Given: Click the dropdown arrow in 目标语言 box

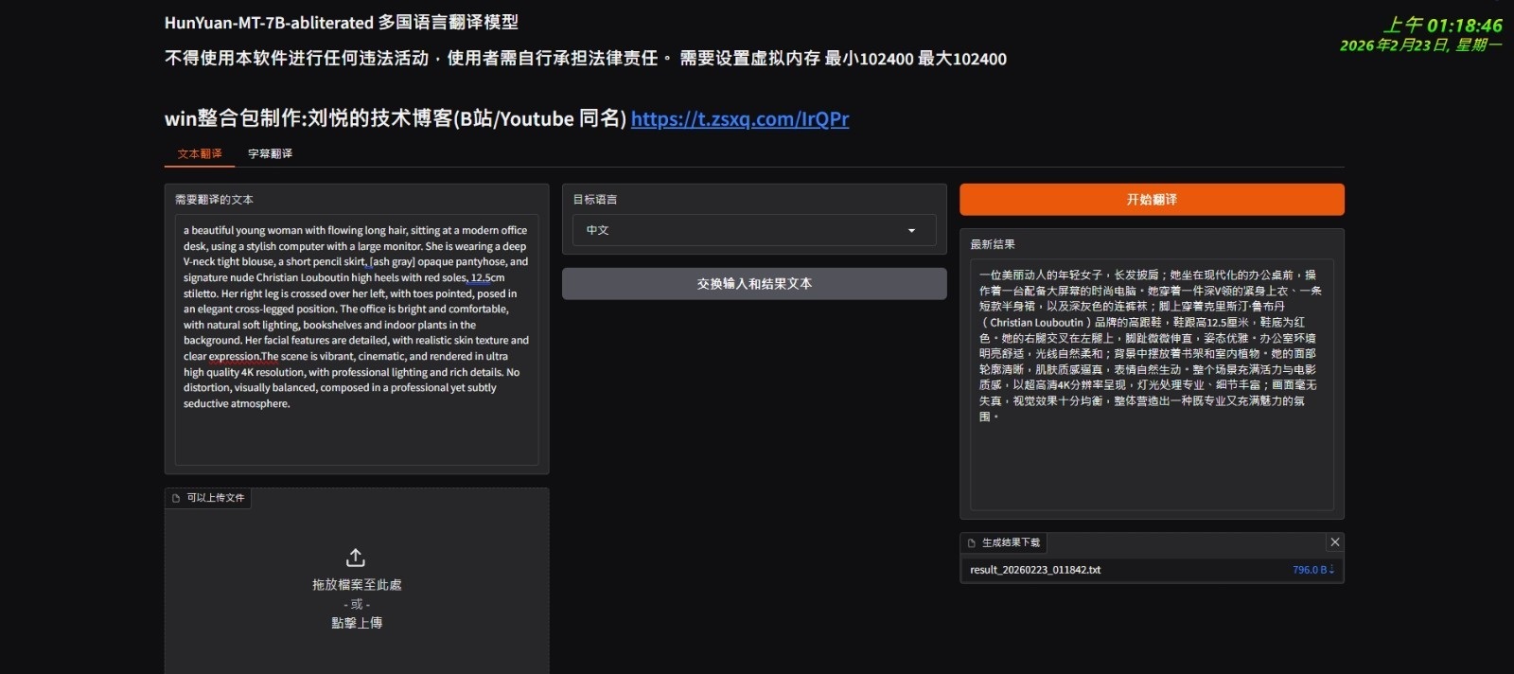Looking at the screenshot, I should pos(911,230).
